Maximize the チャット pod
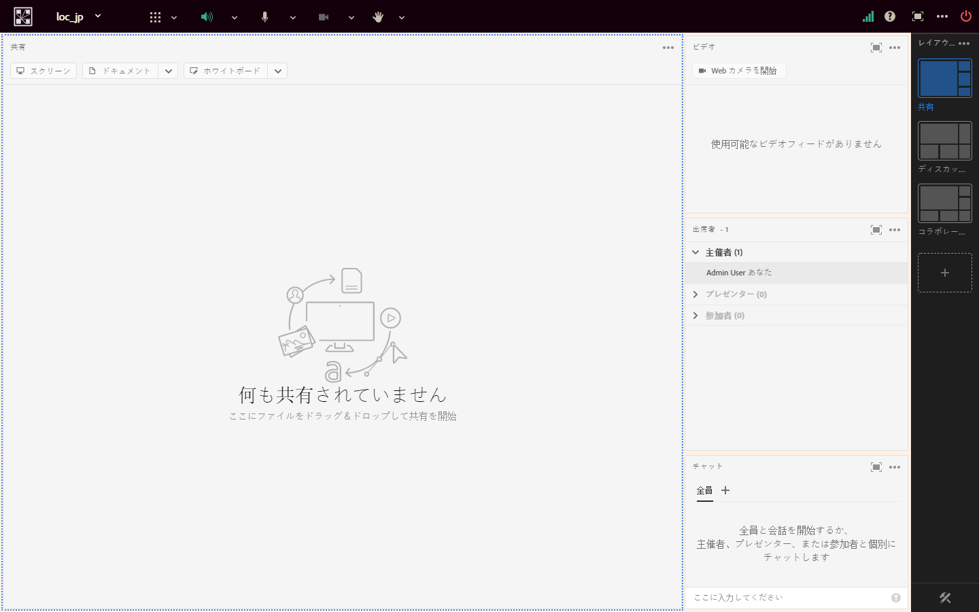The width and height of the screenshot is (979, 612). pos(876,467)
